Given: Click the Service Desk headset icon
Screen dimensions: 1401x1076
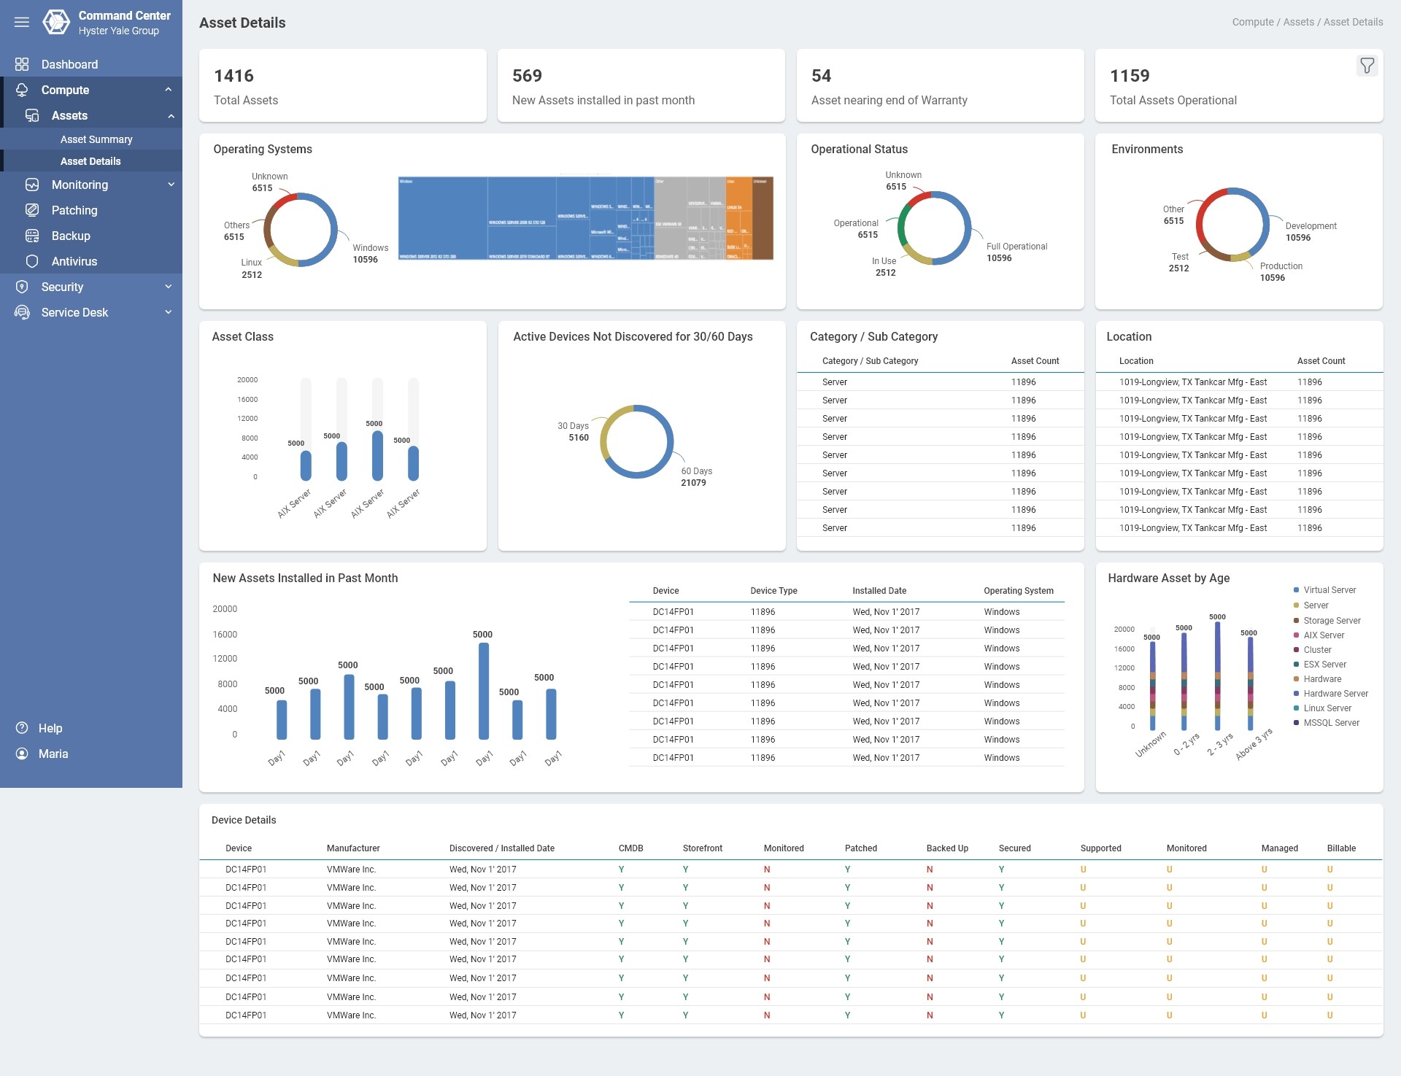Looking at the screenshot, I should 22,312.
